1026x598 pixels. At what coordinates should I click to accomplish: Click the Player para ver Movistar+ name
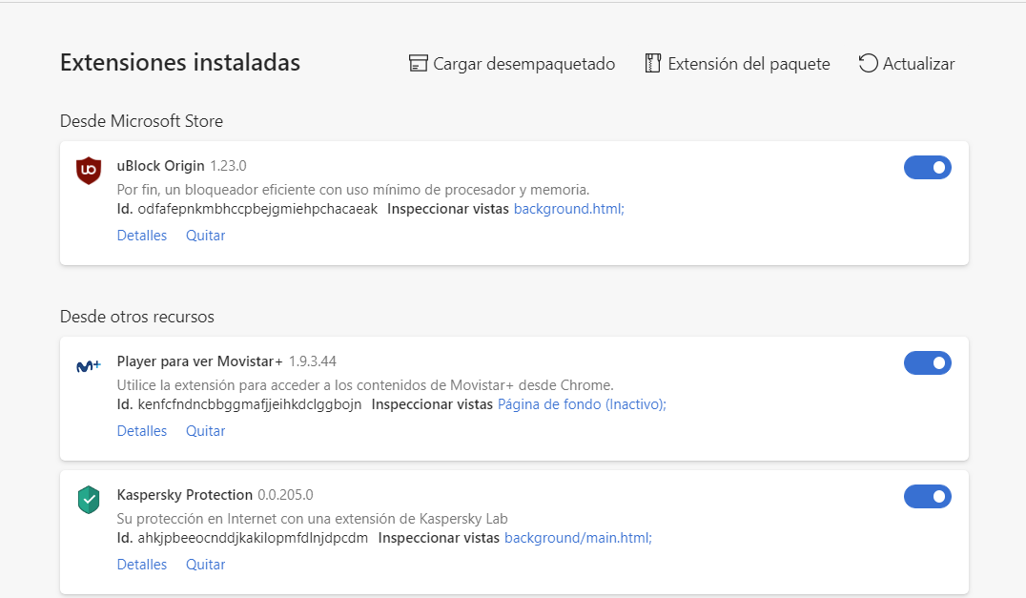point(199,361)
